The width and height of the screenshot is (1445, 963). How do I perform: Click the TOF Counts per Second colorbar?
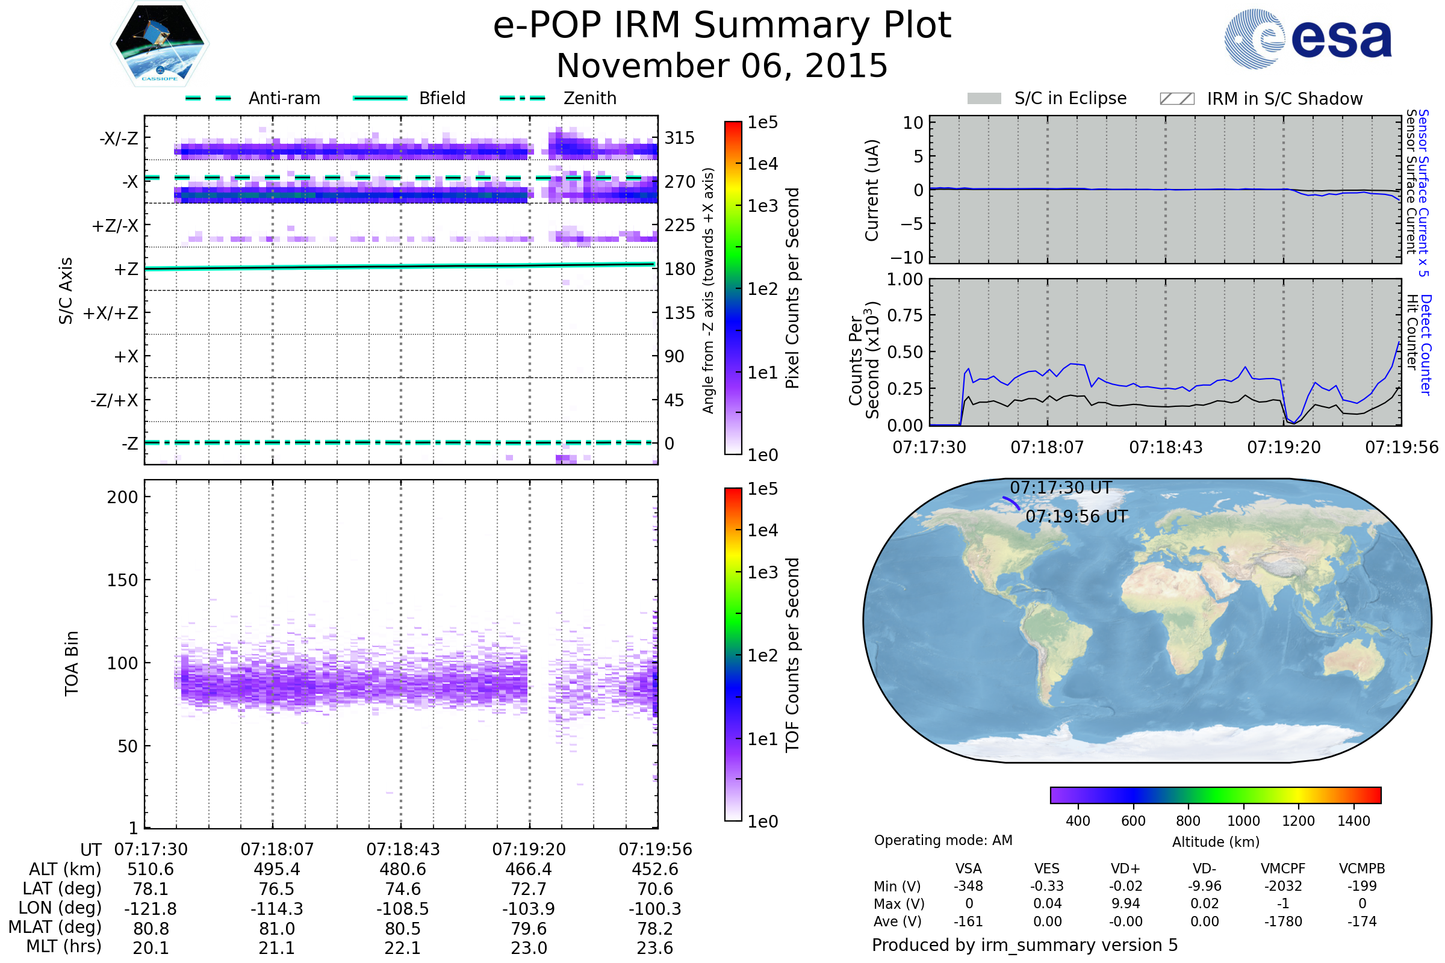[733, 655]
